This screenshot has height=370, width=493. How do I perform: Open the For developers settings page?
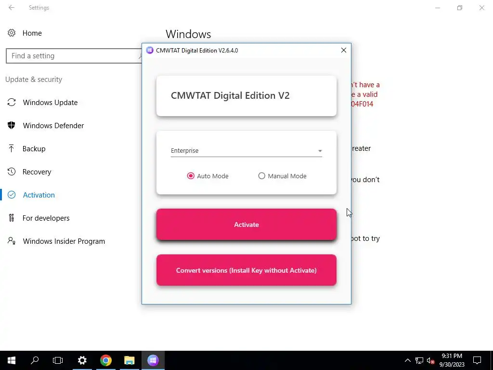(46, 218)
